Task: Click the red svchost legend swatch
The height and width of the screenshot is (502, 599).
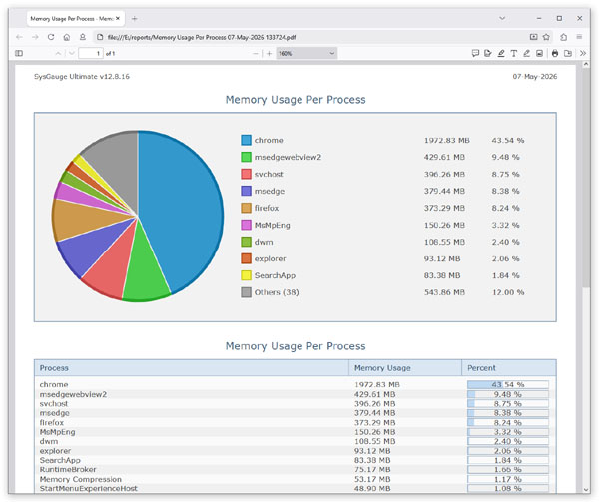Action: (x=246, y=174)
